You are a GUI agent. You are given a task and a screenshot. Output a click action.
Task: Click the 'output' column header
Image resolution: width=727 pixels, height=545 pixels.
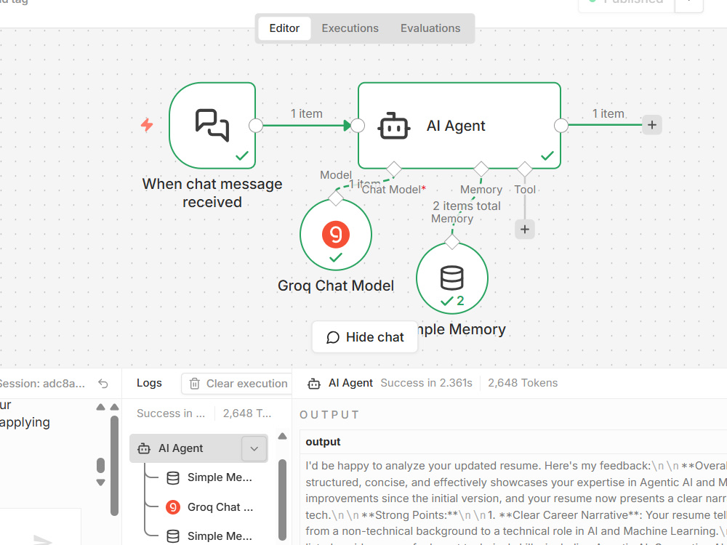(324, 442)
